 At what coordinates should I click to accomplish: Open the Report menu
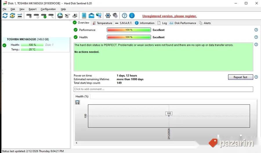click(x=32, y=9)
